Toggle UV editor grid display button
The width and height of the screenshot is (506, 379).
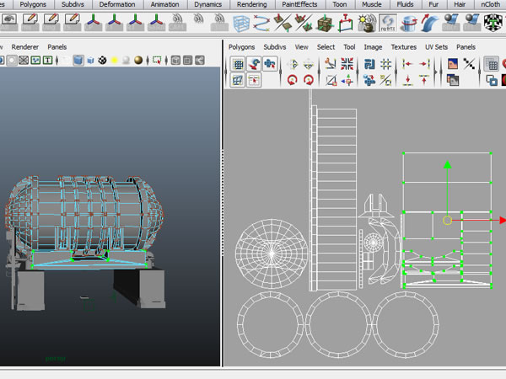[491, 64]
